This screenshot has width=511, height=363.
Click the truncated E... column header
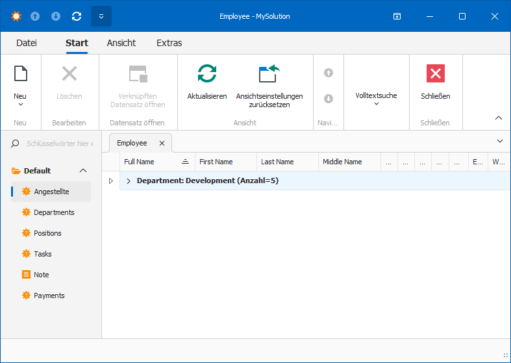pyautogui.click(x=478, y=162)
